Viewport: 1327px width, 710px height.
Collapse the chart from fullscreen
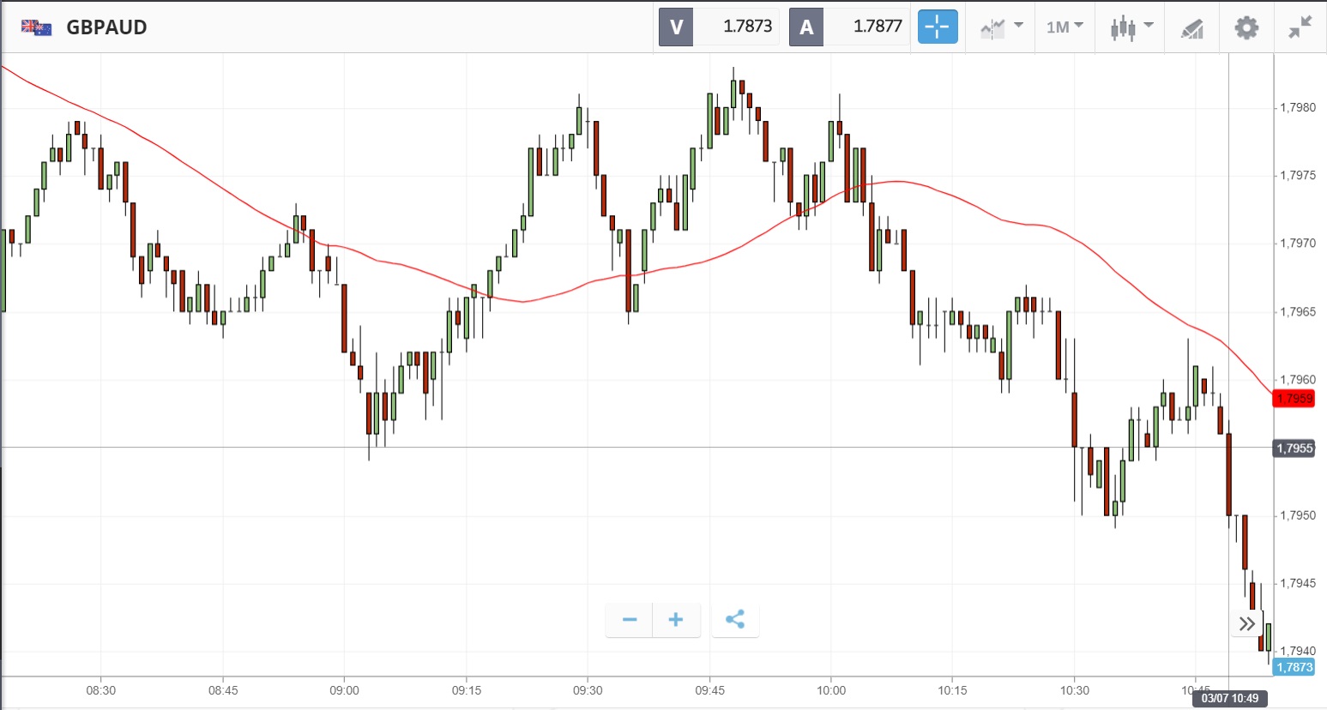click(x=1300, y=27)
